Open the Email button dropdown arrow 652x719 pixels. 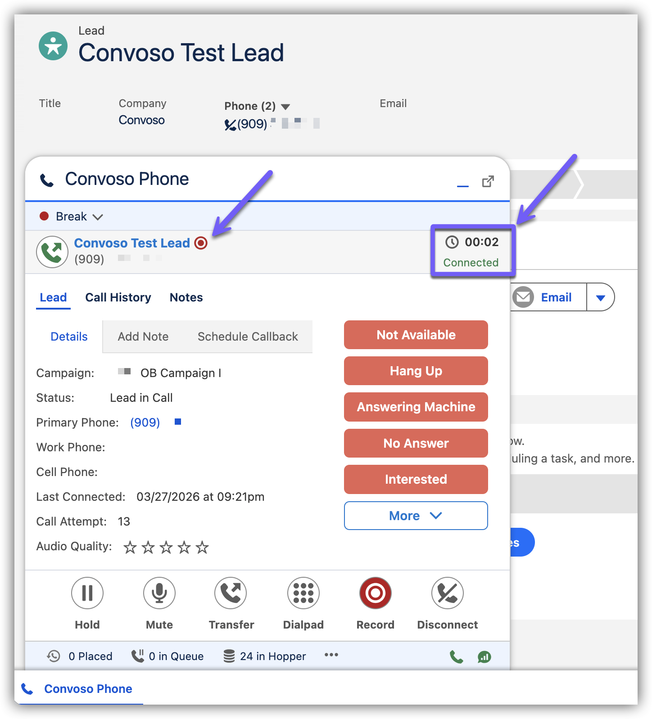point(600,297)
